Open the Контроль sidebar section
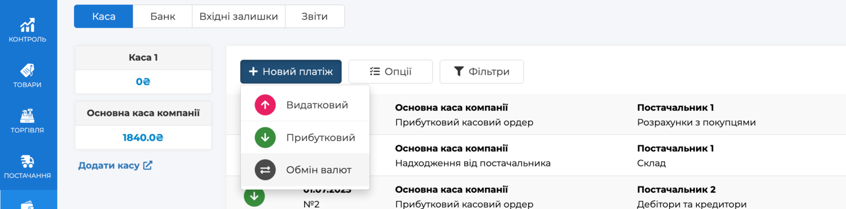 click(x=28, y=30)
